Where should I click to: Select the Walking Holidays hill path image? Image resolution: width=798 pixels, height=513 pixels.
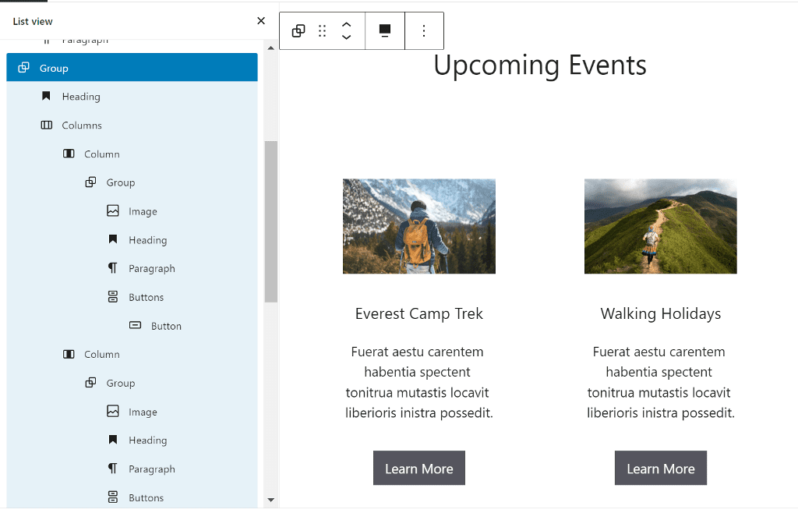coord(660,226)
